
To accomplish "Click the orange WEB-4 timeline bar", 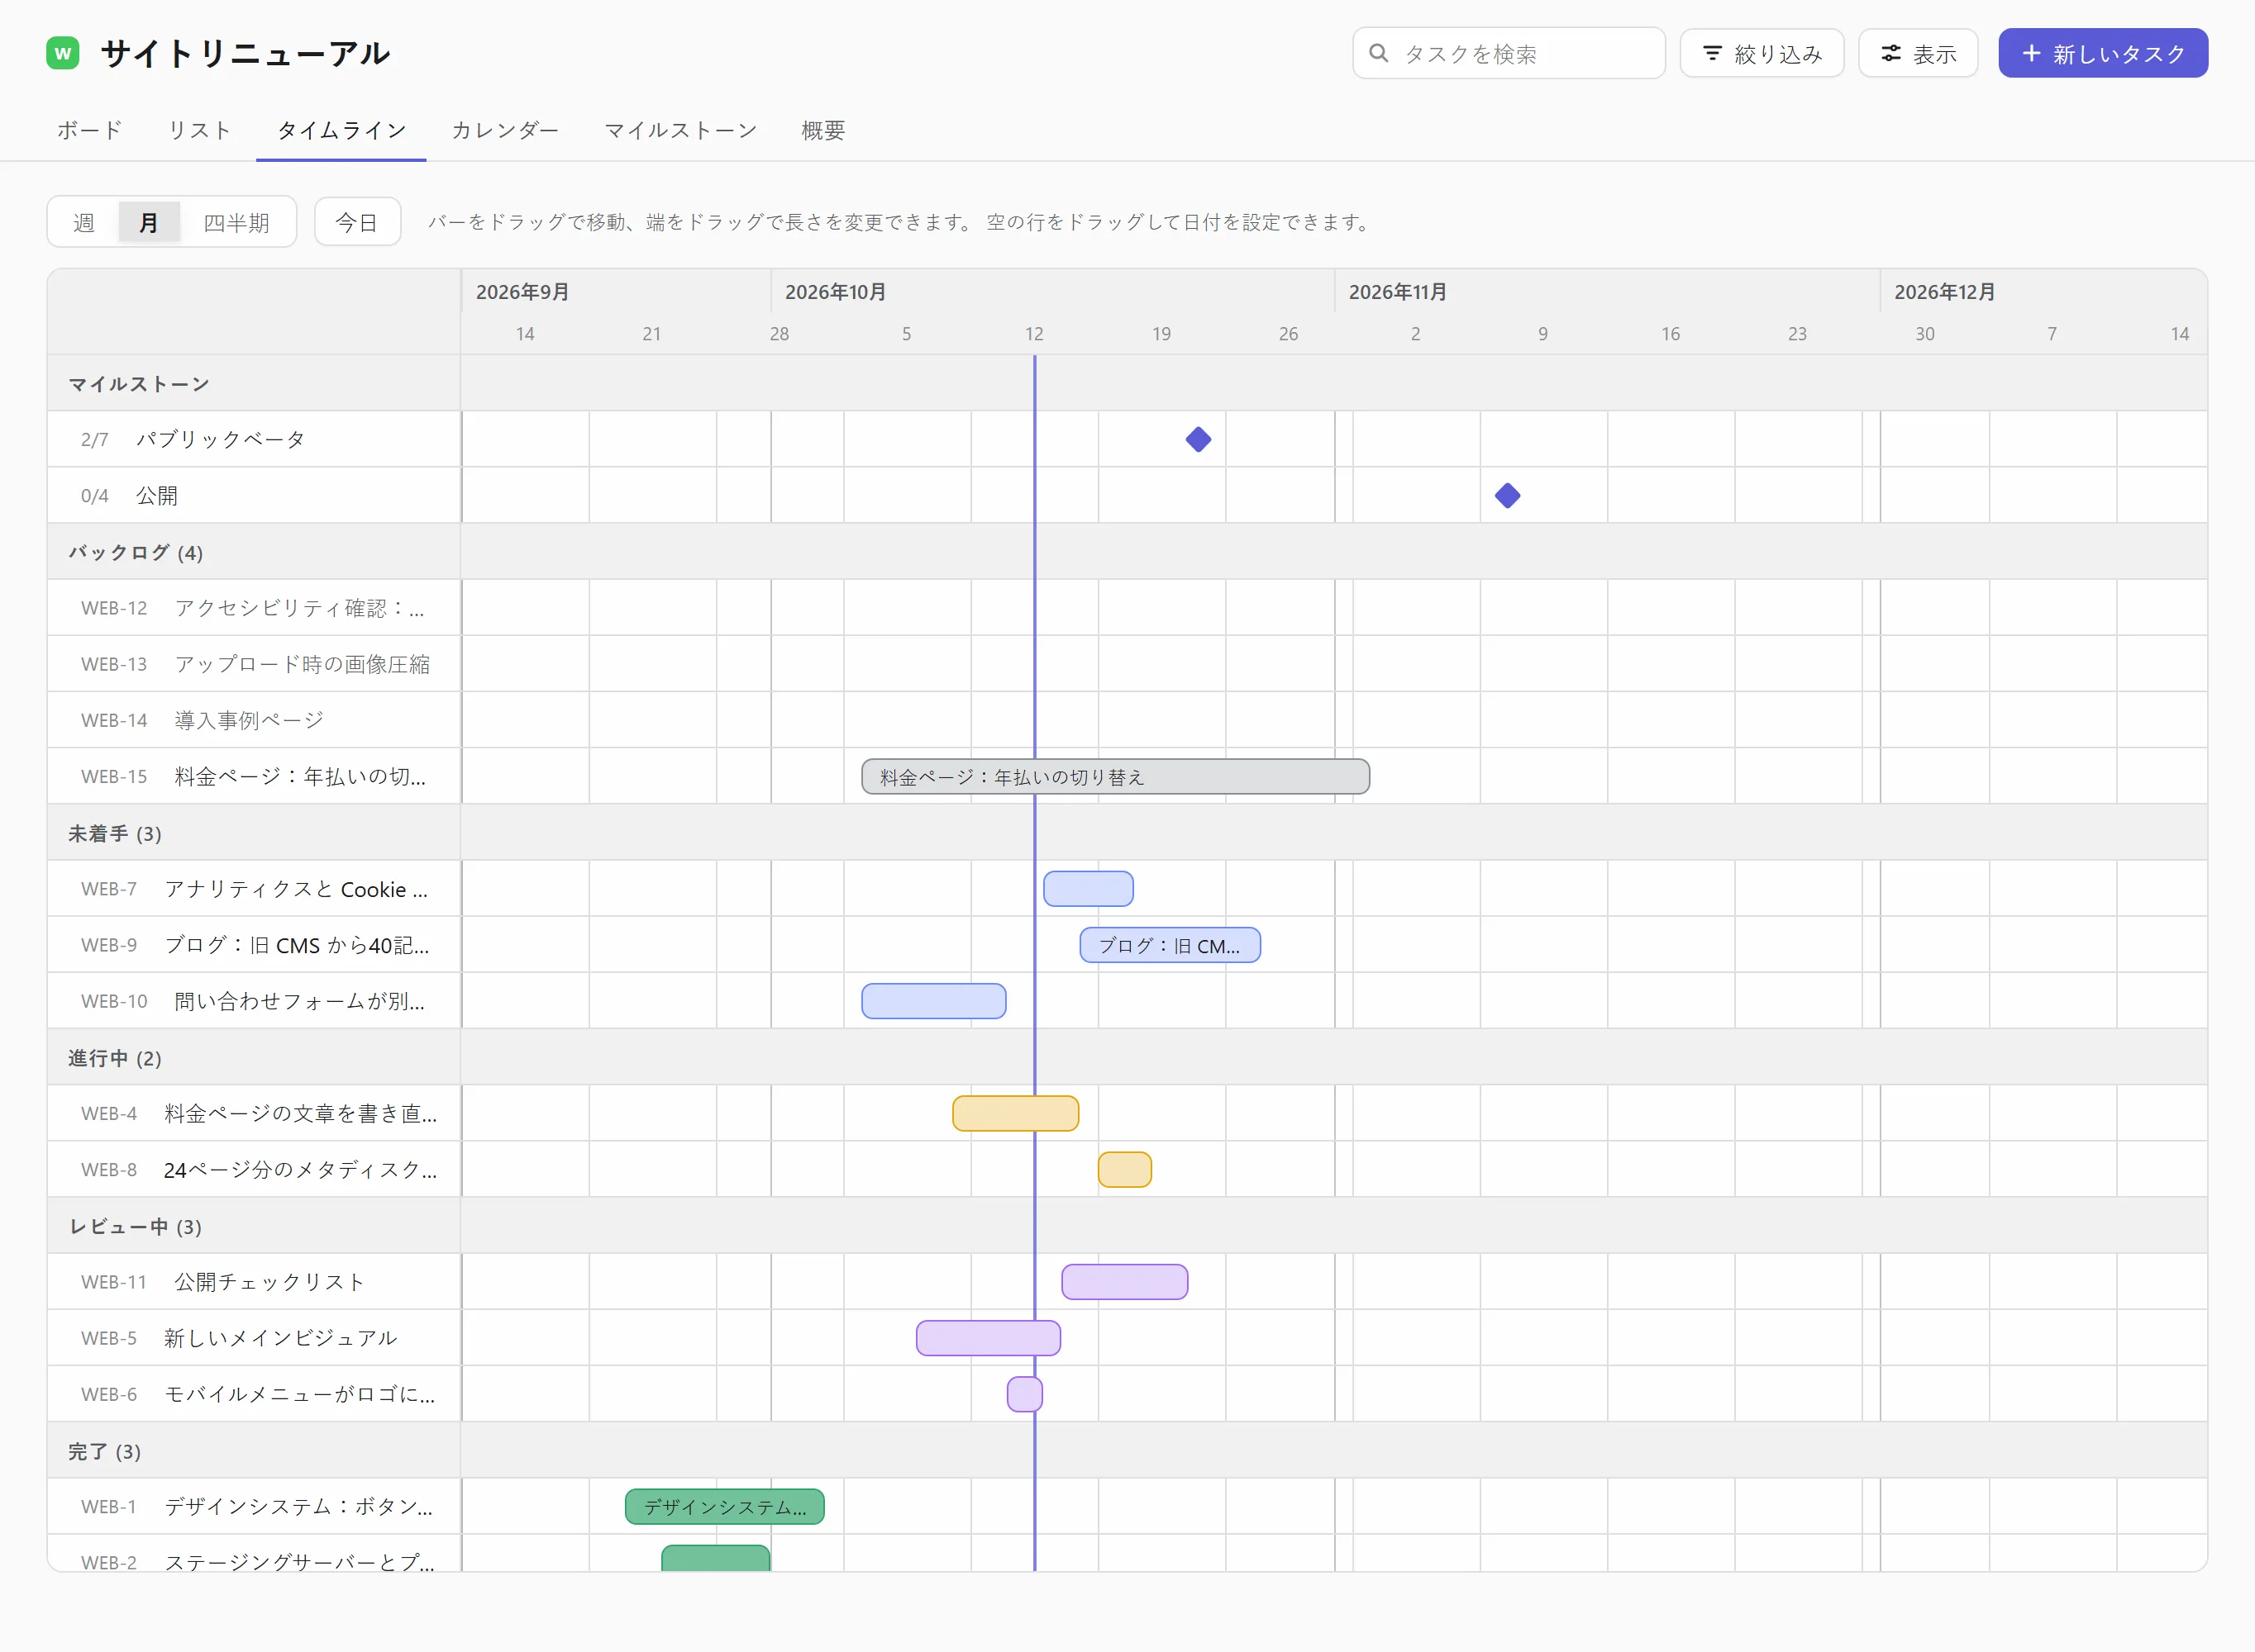I will pyautogui.click(x=1015, y=1113).
